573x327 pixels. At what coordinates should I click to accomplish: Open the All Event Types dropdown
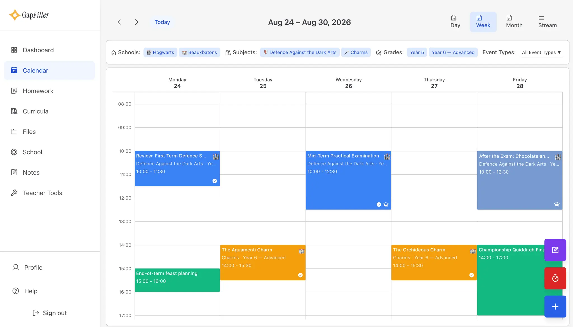pyautogui.click(x=541, y=52)
